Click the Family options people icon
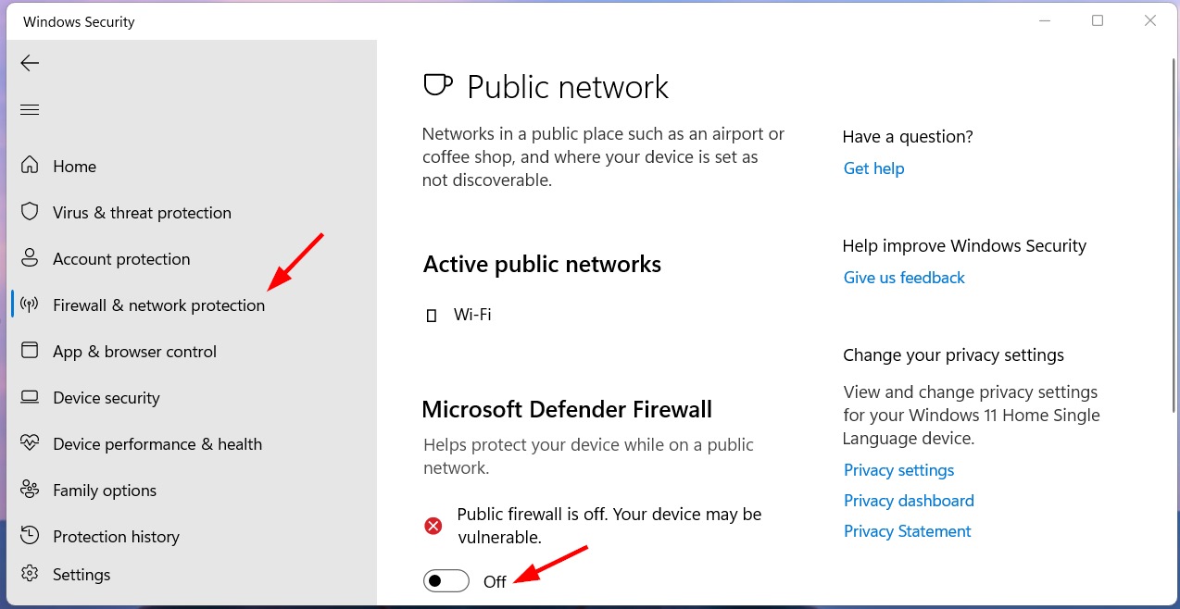1180x609 pixels. (x=30, y=490)
